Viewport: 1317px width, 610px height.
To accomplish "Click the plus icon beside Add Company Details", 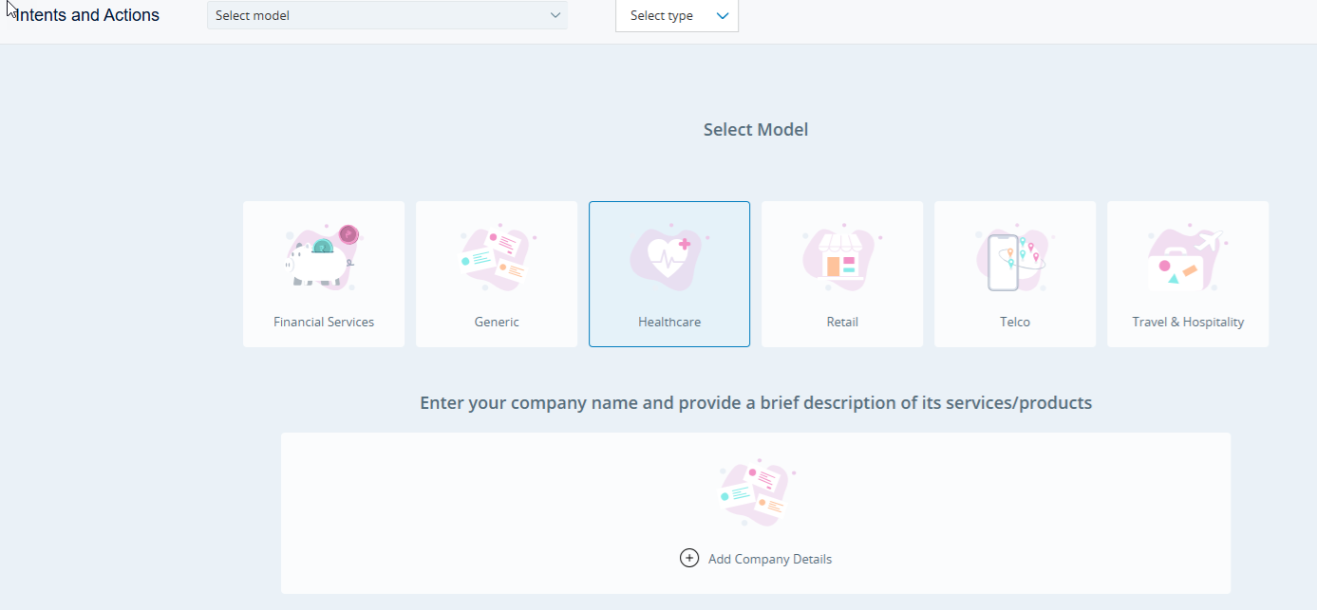I will click(x=689, y=558).
